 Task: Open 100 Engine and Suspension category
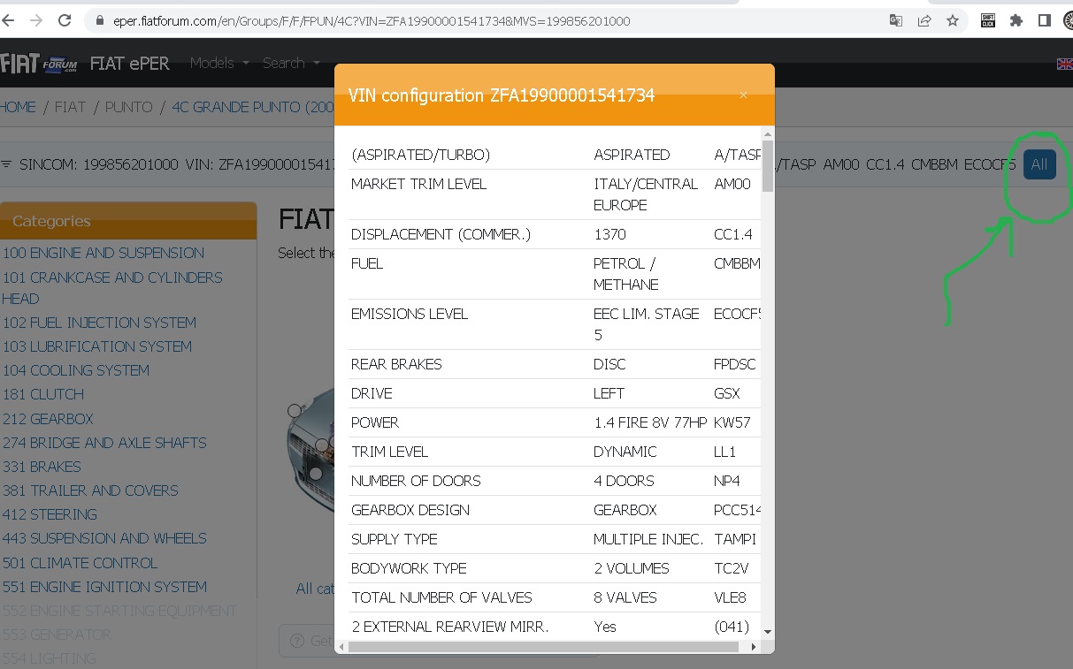coord(103,253)
